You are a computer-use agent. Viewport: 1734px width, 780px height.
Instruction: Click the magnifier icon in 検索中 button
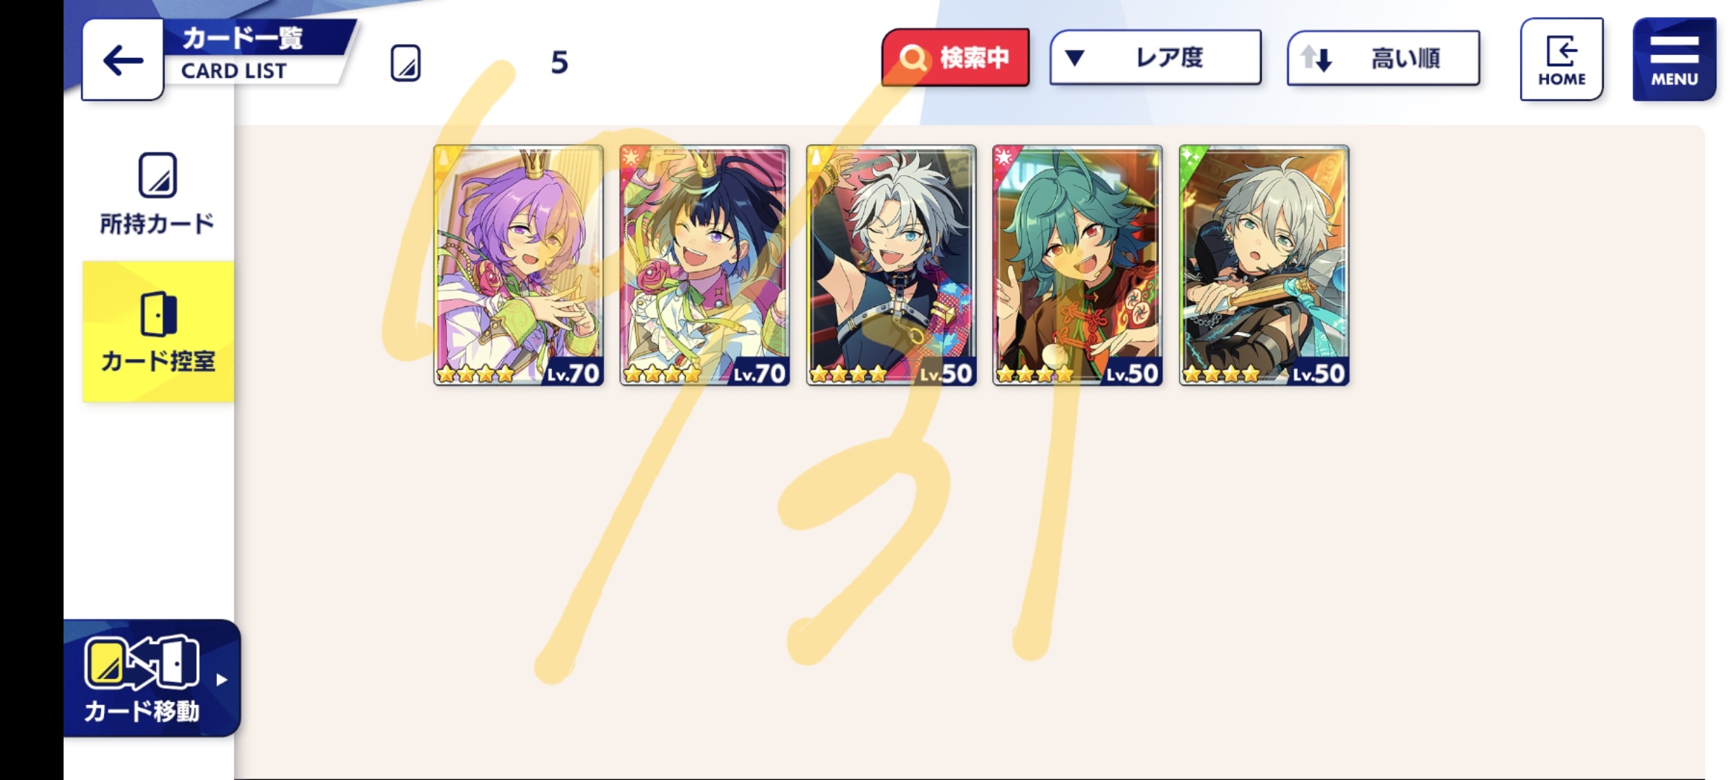point(913,58)
